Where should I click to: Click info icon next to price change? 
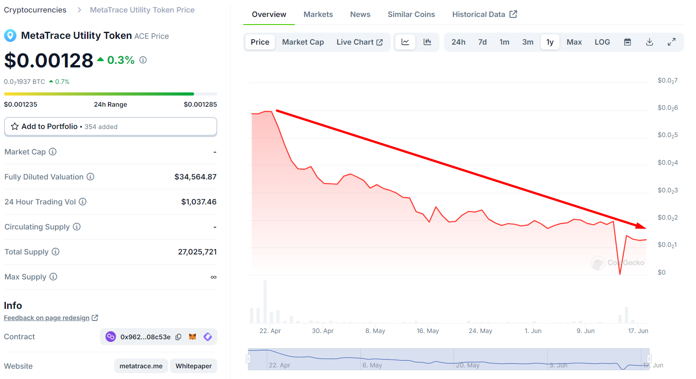(x=143, y=60)
